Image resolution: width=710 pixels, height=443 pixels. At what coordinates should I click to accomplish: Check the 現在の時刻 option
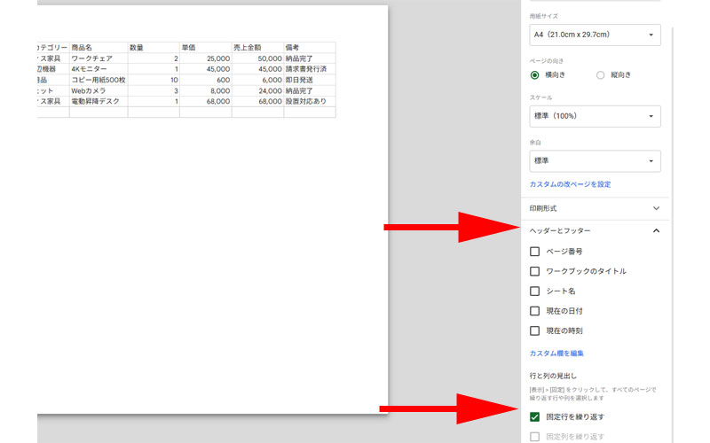tap(535, 330)
